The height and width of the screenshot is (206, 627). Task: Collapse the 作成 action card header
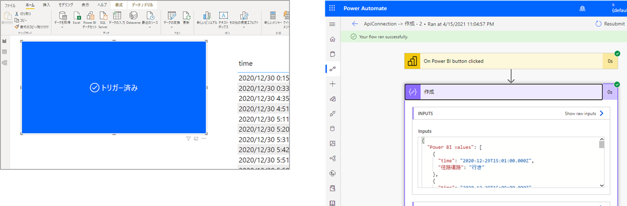point(511,91)
